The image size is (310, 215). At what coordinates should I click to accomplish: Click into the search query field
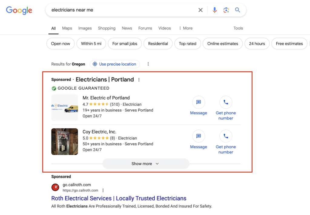point(121,10)
